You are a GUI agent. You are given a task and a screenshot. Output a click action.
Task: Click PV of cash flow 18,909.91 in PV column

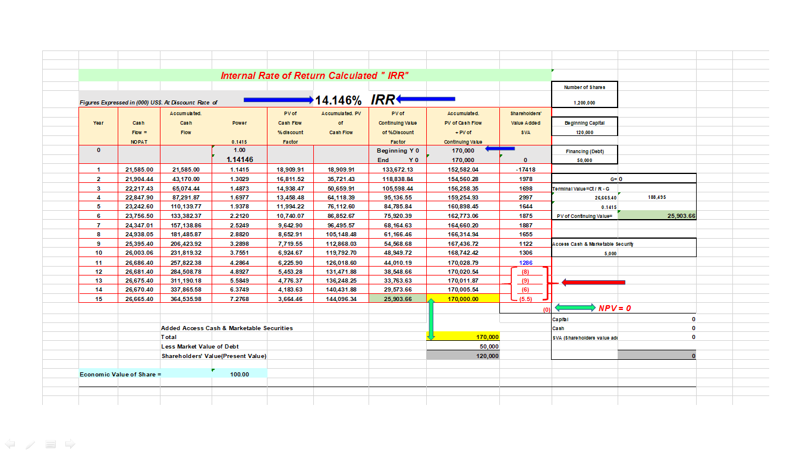point(291,170)
